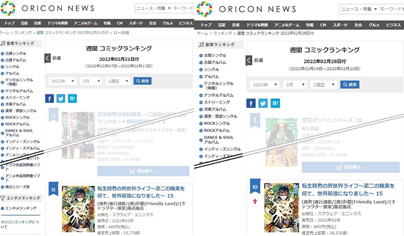
Task: Click 商品購入 button under 東京卍リベンジャーズ
Action: pos(351,168)
